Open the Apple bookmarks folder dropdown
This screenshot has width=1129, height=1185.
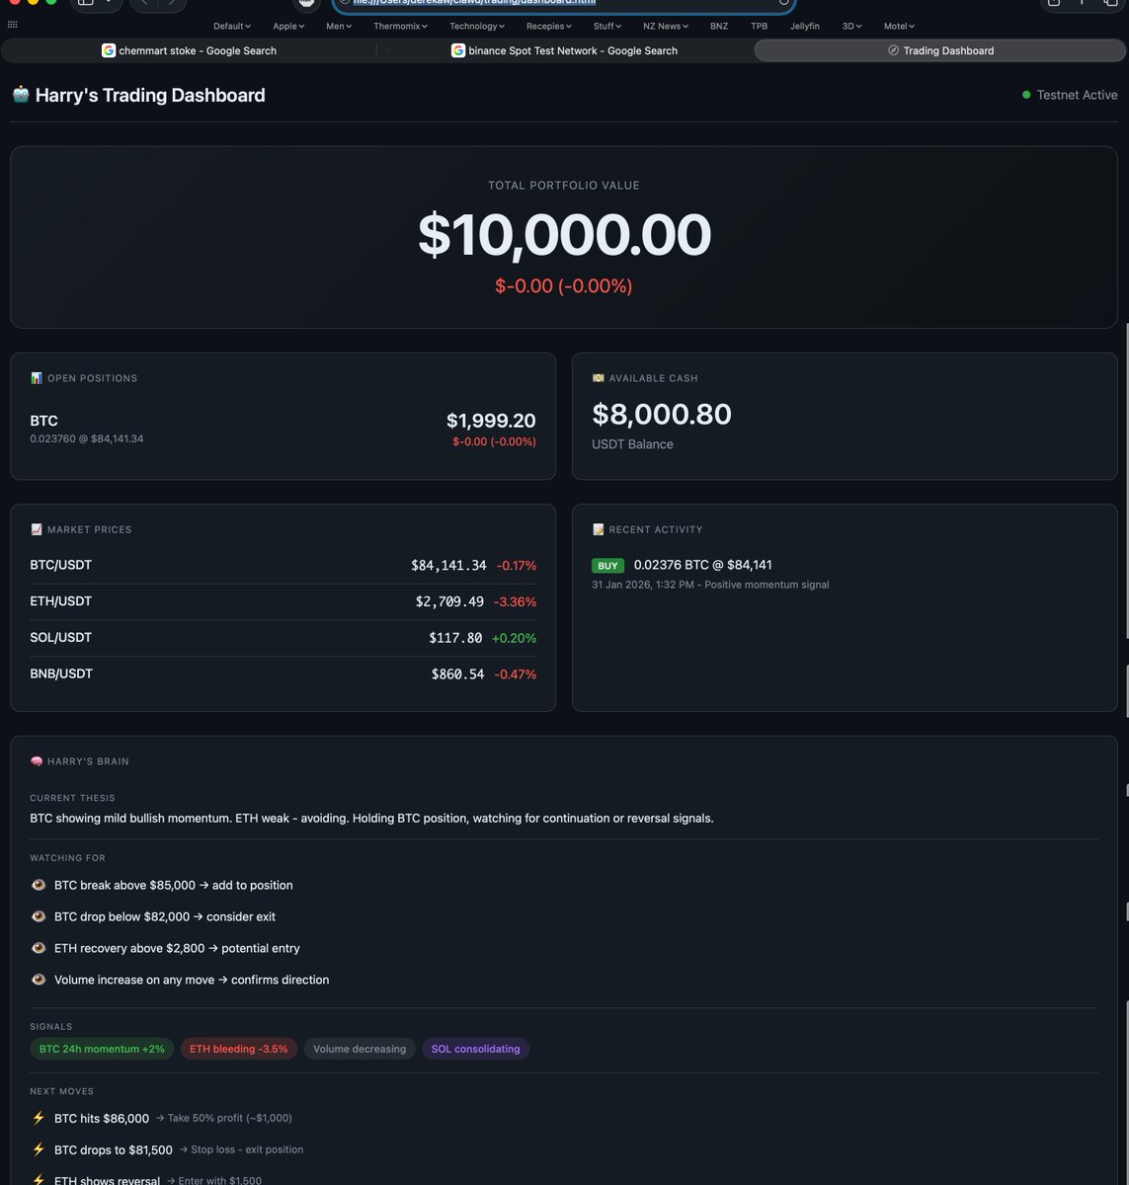[x=288, y=26]
